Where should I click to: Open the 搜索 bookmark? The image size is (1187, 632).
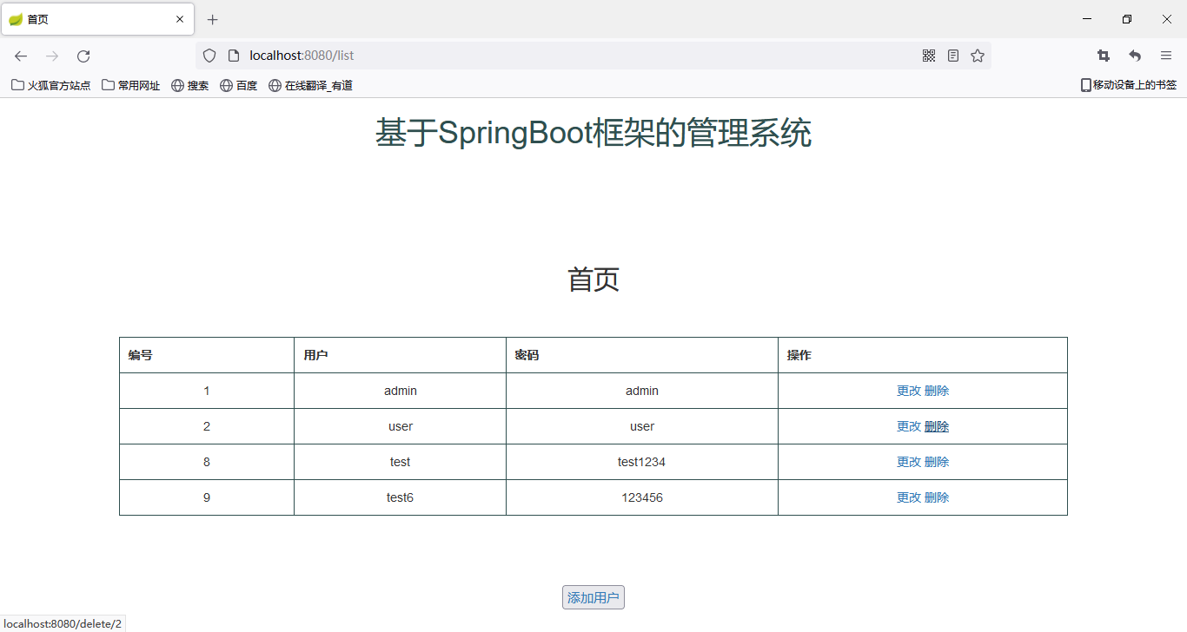coord(190,85)
